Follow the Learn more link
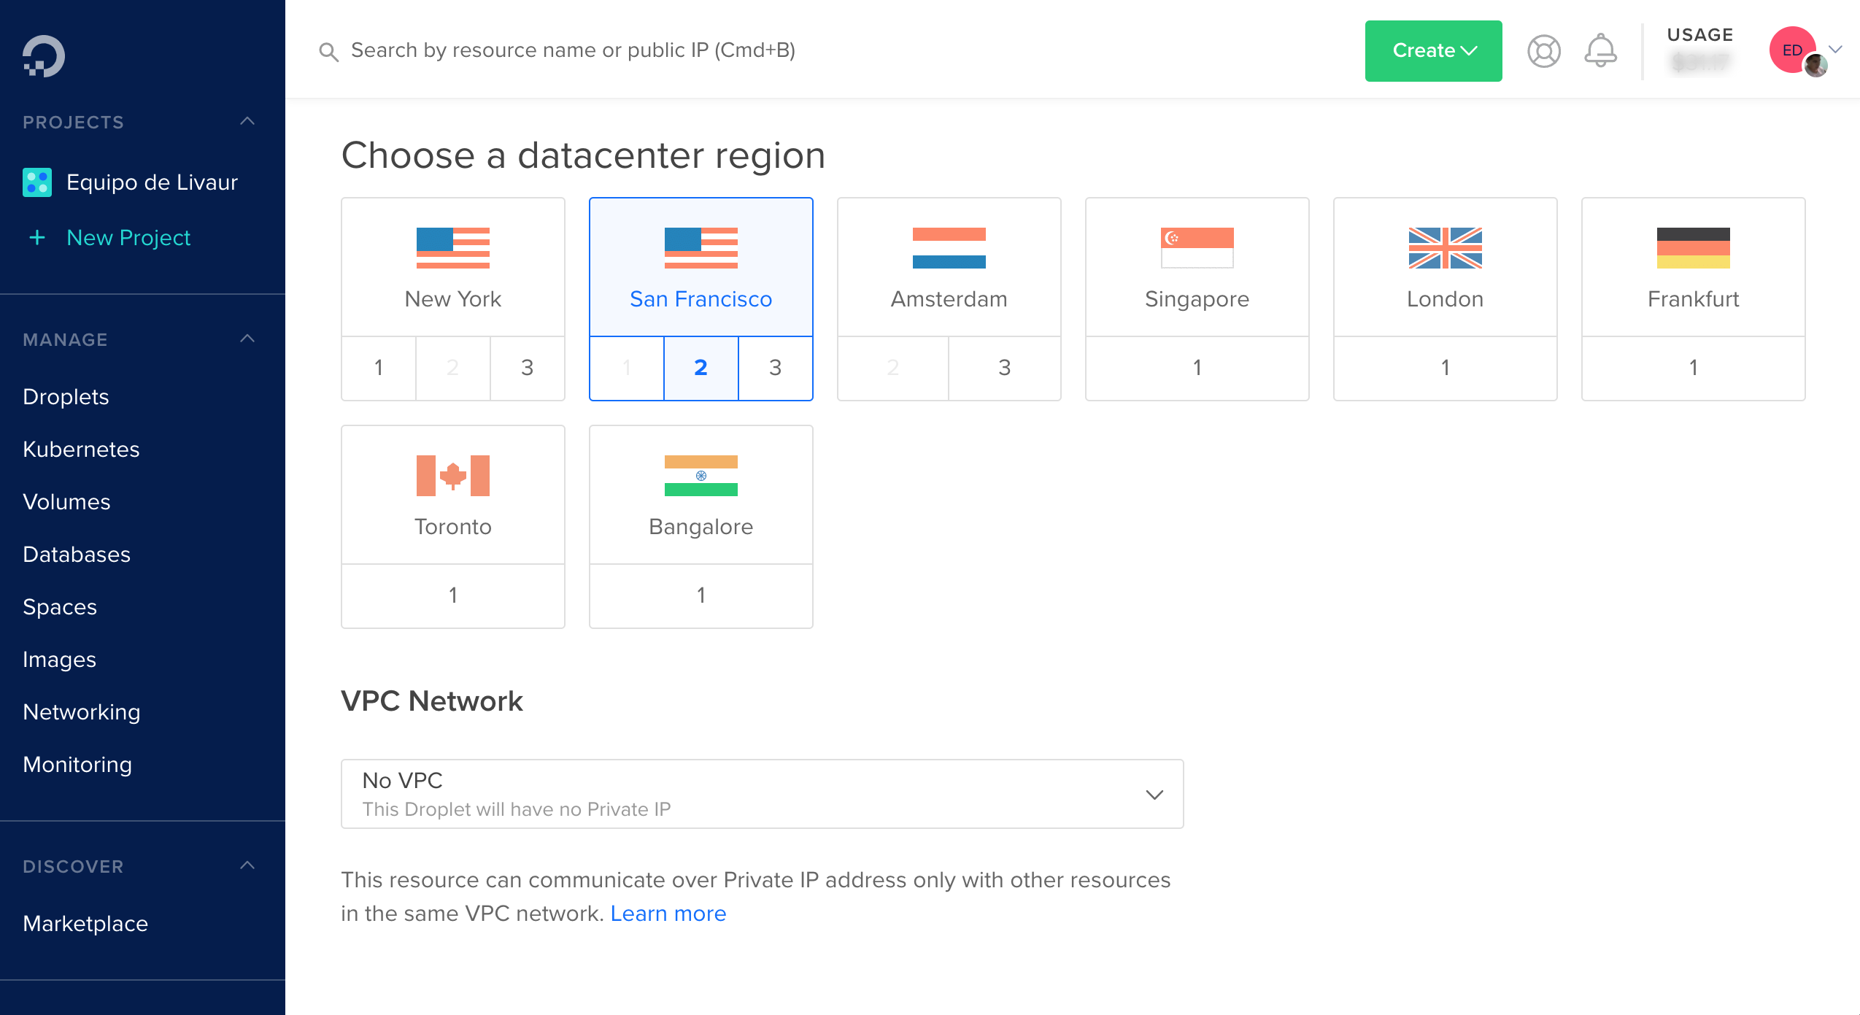The width and height of the screenshot is (1860, 1015). [x=668, y=914]
